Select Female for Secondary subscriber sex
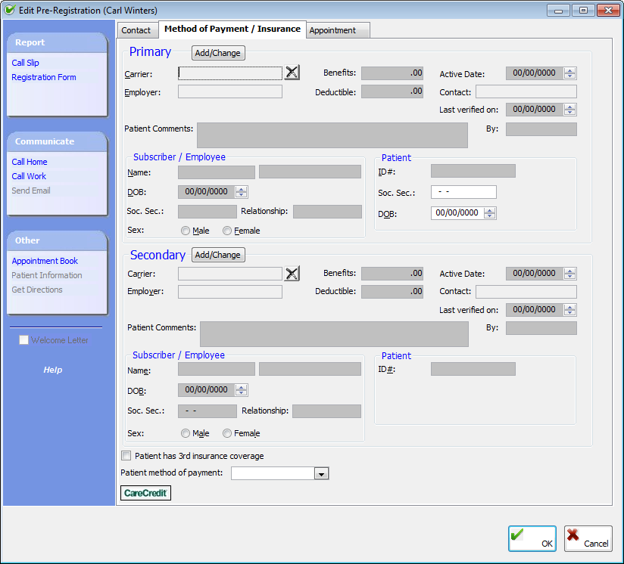Image resolution: width=624 pixels, height=564 pixels. coord(227,433)
